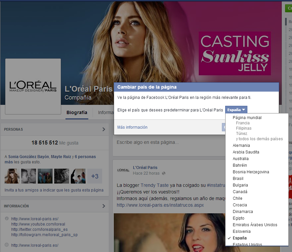Switch to the Biografía tab
Screen dimensions: 292x252
(x=77, y=112)
